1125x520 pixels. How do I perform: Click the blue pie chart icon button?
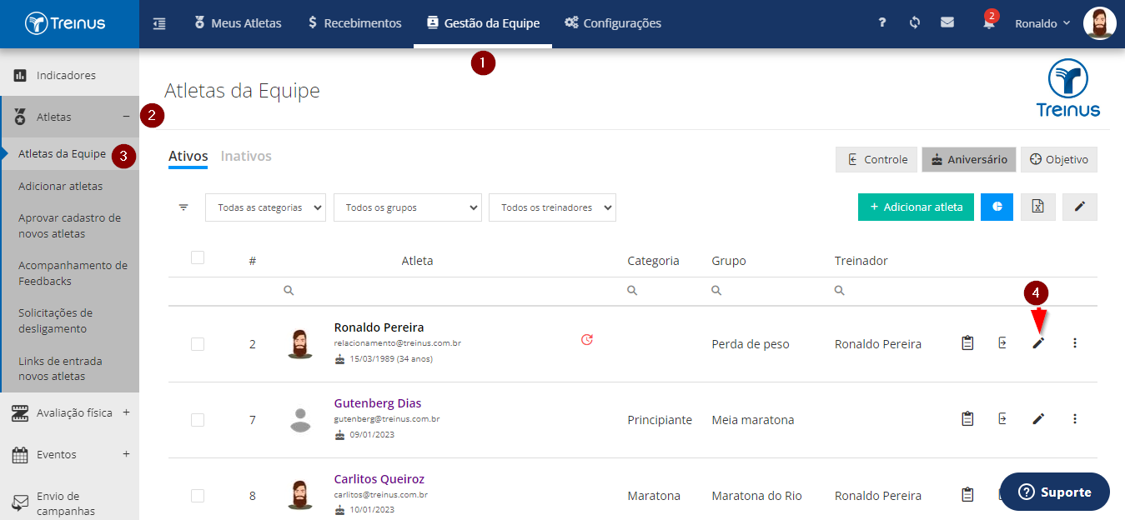(997, 207)
